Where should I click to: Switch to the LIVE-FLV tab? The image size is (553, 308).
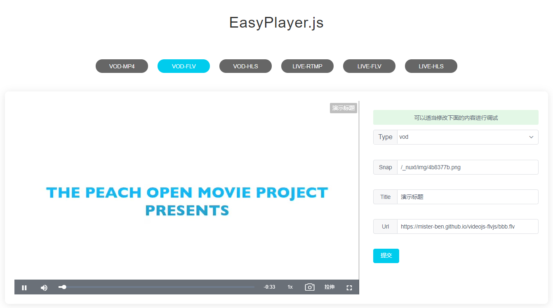[x=369, y=66]
